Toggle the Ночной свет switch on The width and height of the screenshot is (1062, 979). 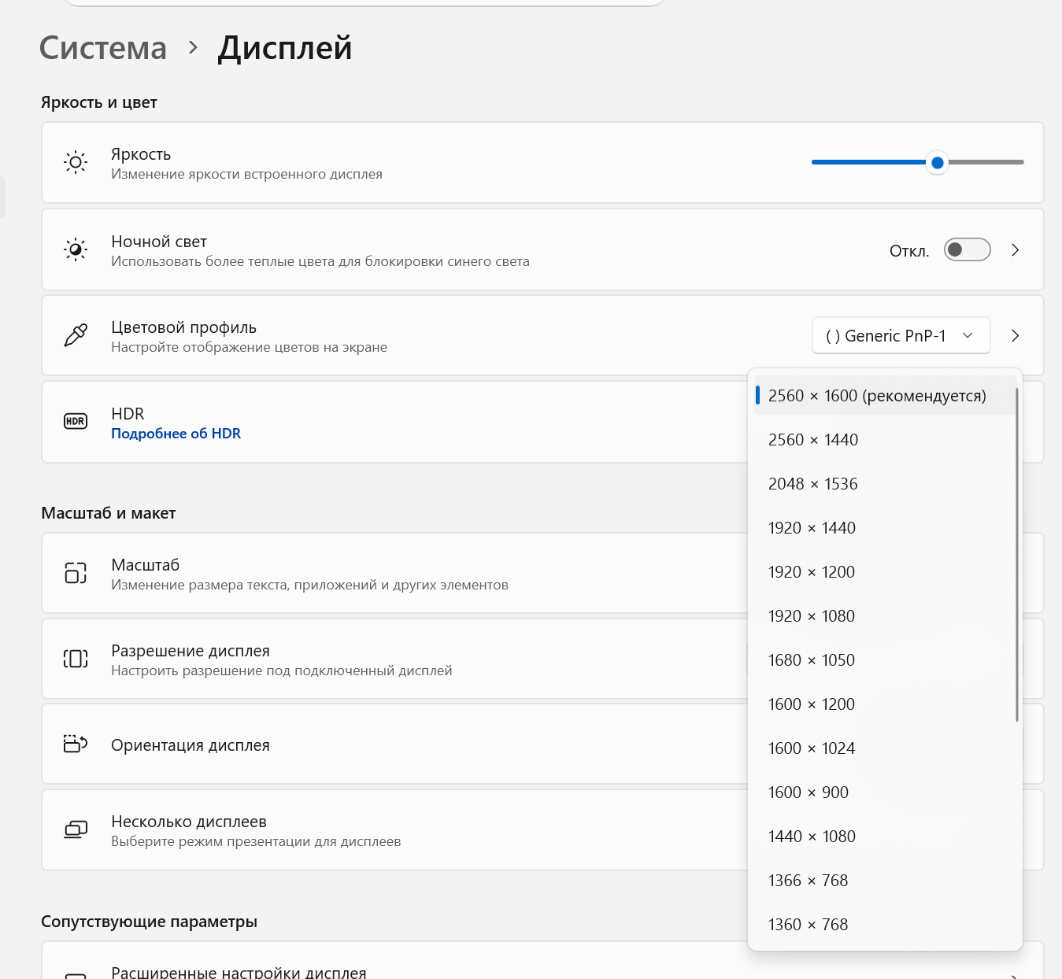[x=967, y=249]
